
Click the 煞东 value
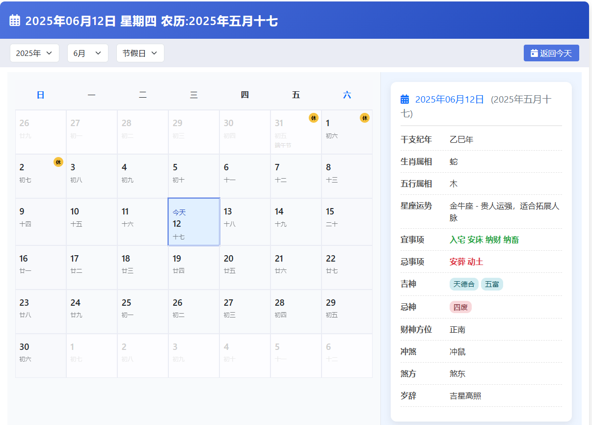[457, 374]
